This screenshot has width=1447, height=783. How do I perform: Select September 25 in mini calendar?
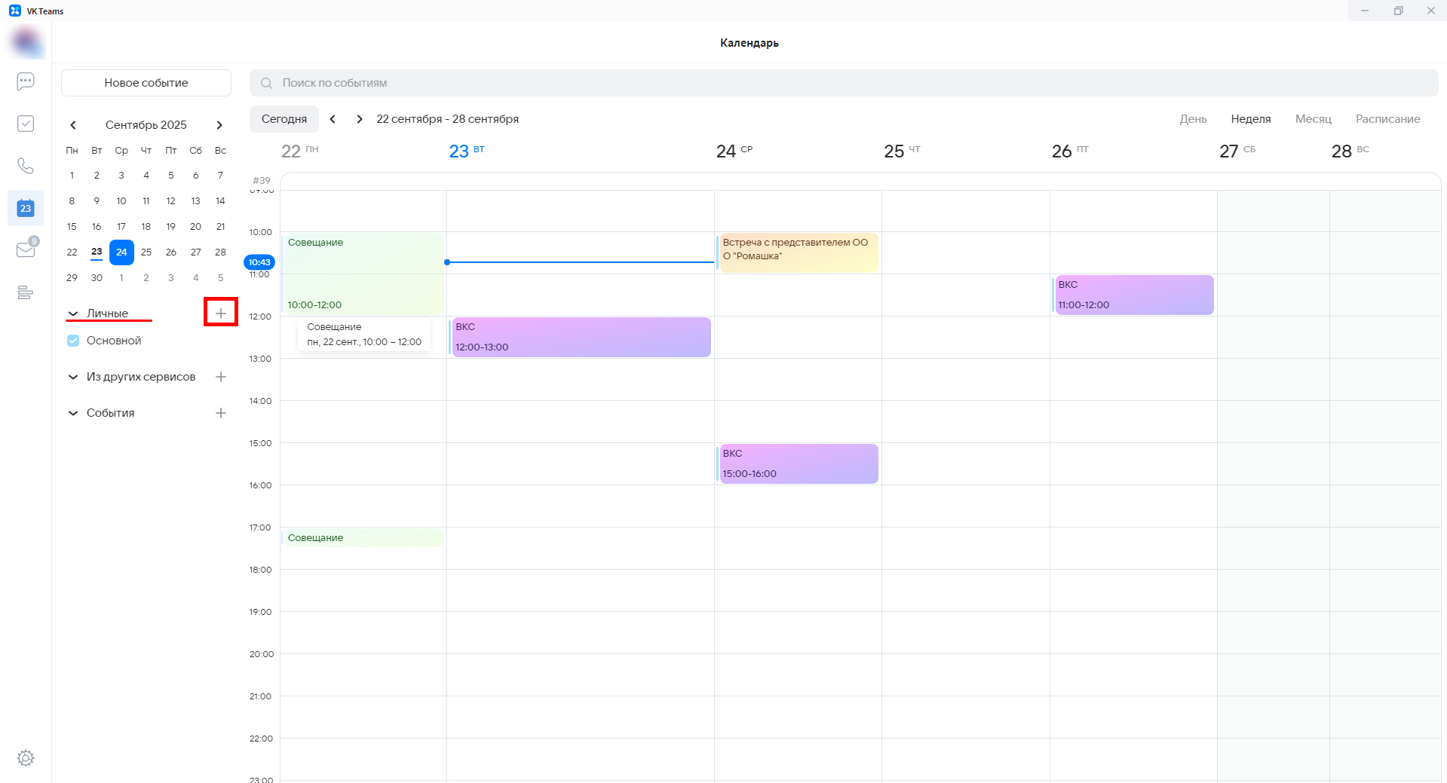coord(146,252)
